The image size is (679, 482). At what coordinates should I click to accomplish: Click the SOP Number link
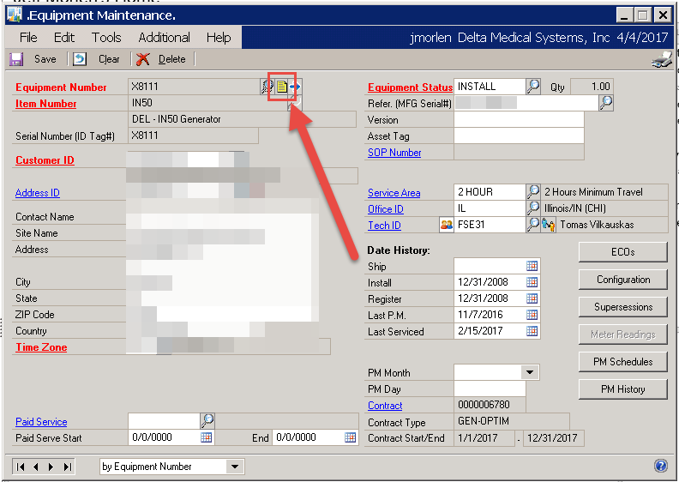point(394,153)
